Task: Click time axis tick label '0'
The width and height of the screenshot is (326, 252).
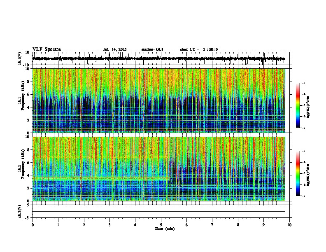Action: [x=33, y=225]
